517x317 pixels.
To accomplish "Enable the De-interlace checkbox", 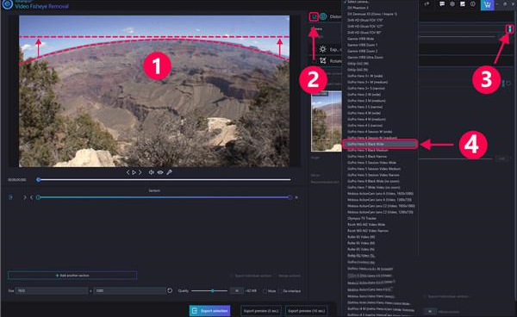I will click(280, 291).
